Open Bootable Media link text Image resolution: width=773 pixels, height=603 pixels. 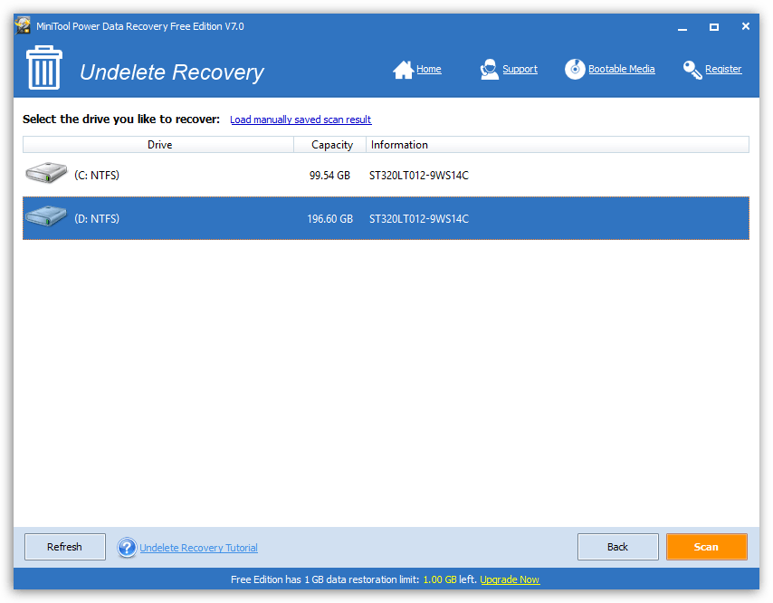click(x=621, y=70)
